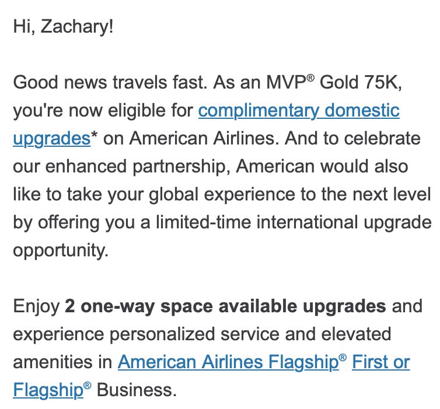440x409 pixels.
Task: Click the word "Business." at the end
Action: click(137, 390)
